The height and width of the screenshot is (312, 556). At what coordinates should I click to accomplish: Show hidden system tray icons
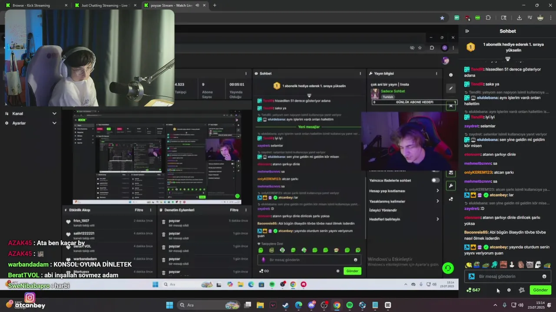(x=495, y=305)
